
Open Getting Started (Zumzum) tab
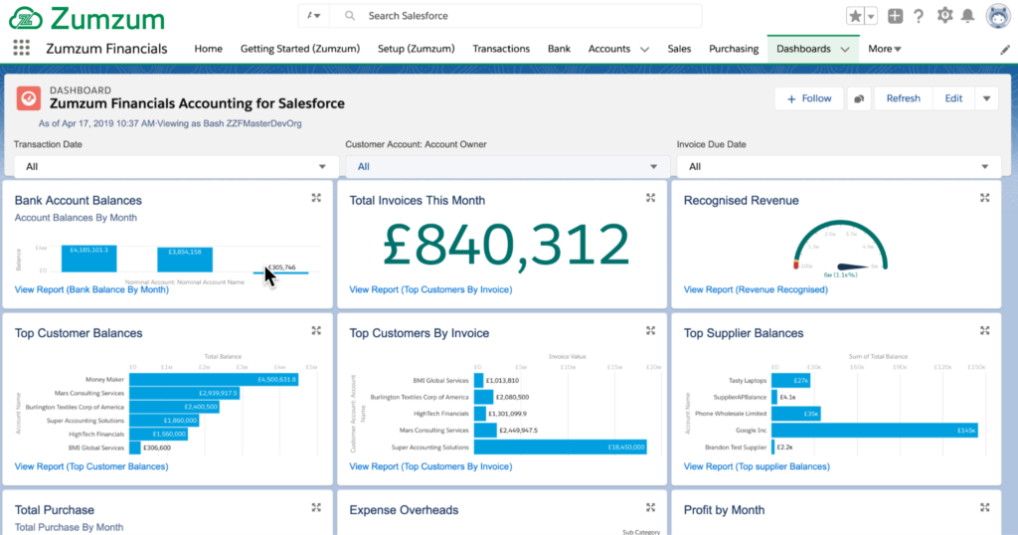tap(300, 49)
